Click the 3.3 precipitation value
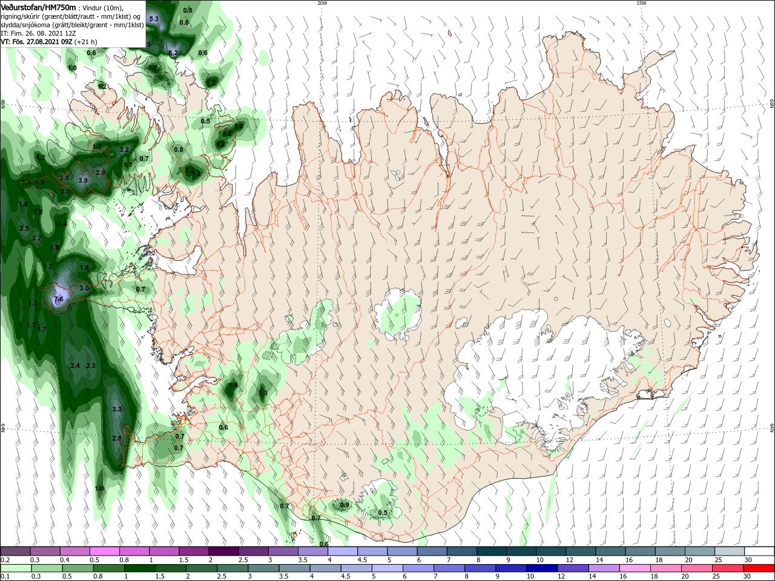 (117, 410)
